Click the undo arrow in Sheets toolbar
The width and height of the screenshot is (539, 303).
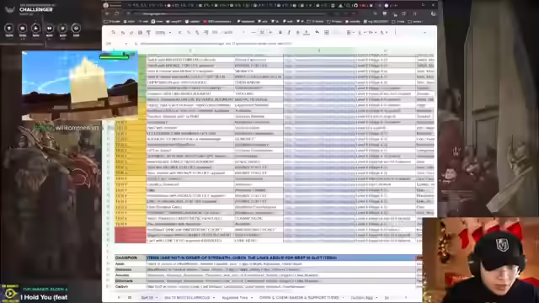123,33
